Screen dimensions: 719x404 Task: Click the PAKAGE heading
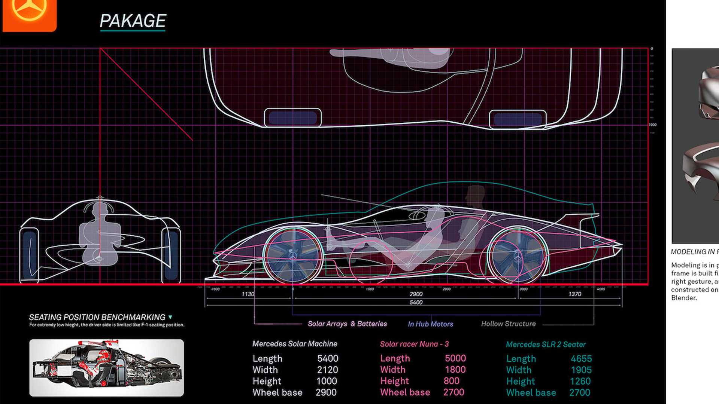[133, 21]
